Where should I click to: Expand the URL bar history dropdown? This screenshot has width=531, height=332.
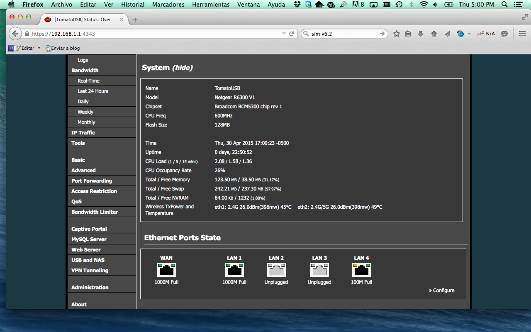(x=284, y=34)
